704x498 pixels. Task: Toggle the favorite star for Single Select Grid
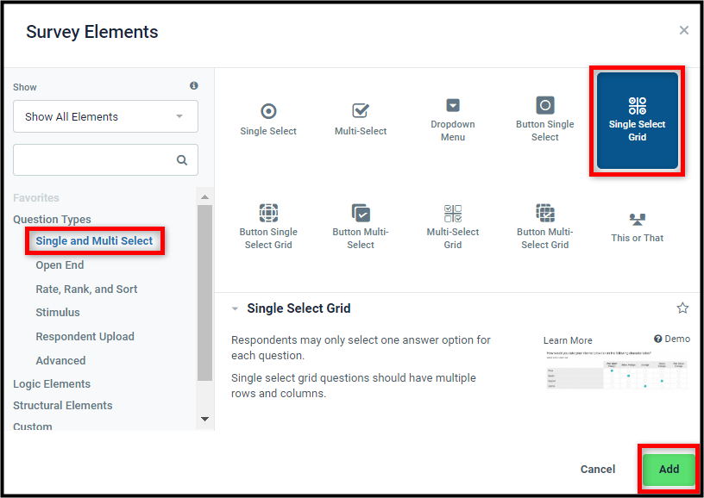point(682,308)
